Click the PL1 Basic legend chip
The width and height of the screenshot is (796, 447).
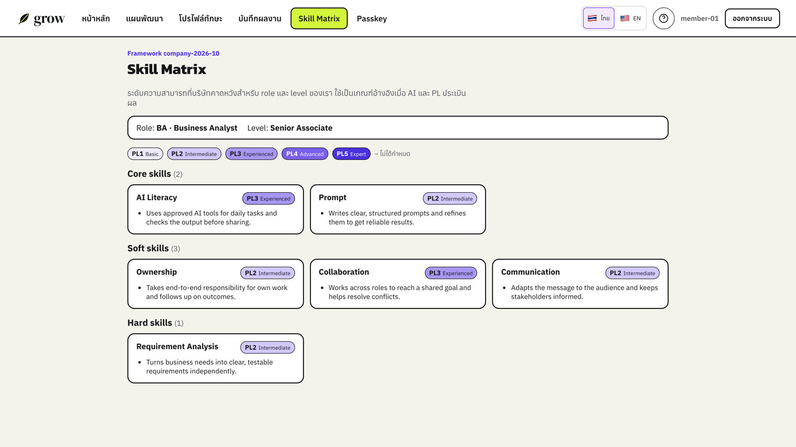pyautogui.click(x=145, y=154)
